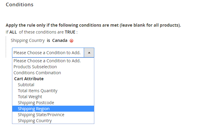Click the dropdown arrow of the condition selector
Viewport: 206px width, 138px height.
[x=89, y=53]
